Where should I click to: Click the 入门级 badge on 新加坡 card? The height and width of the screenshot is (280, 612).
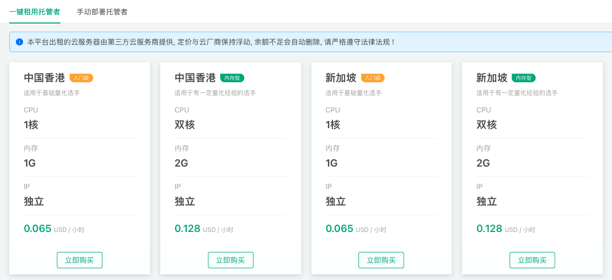click(373, 78)
